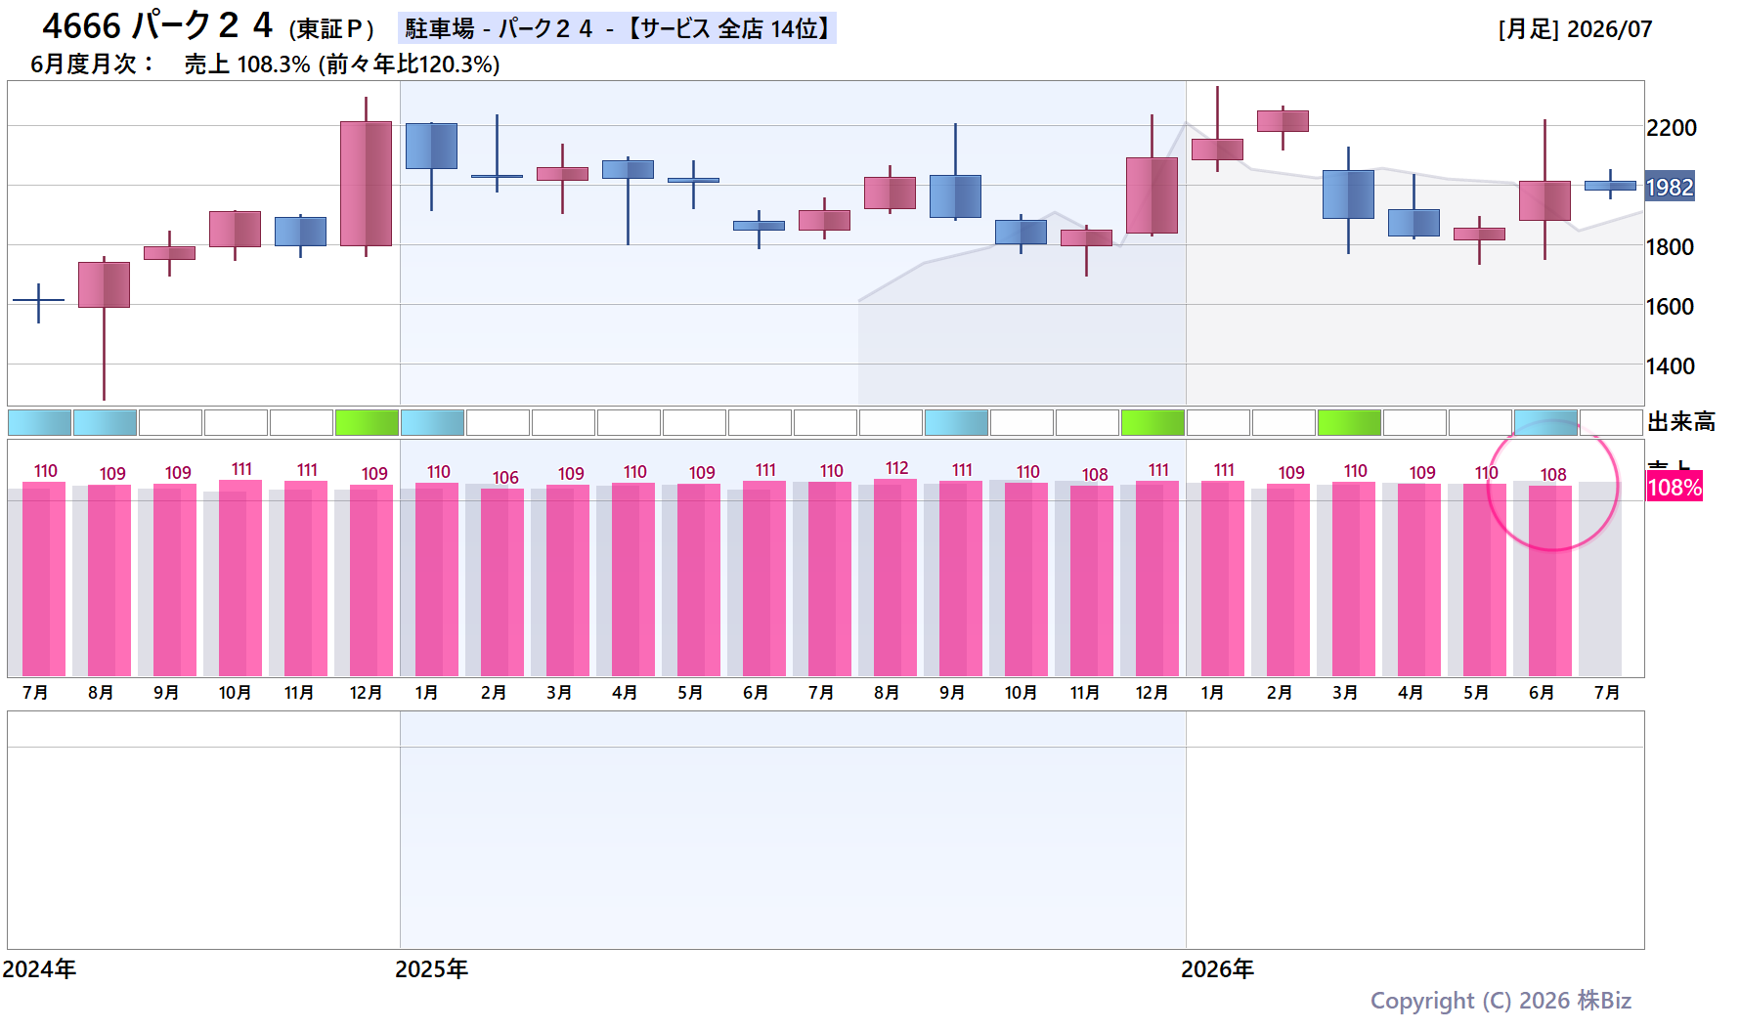Click the 2200 price axis label
Image resolution: width=1740 pixels, height=1030 pixels.
point(1672,128)
